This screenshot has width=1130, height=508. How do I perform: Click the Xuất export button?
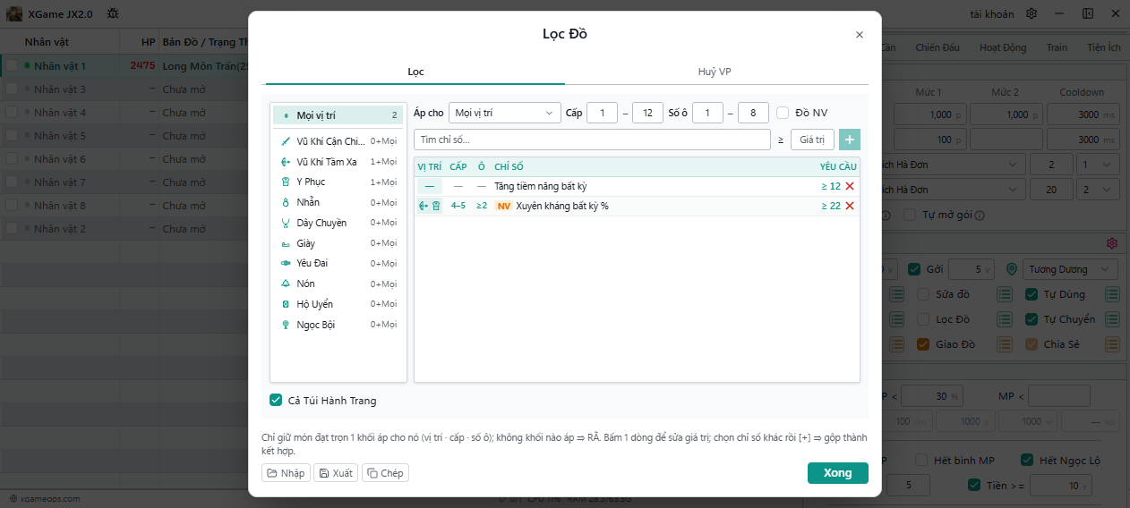tap(336, 473)
